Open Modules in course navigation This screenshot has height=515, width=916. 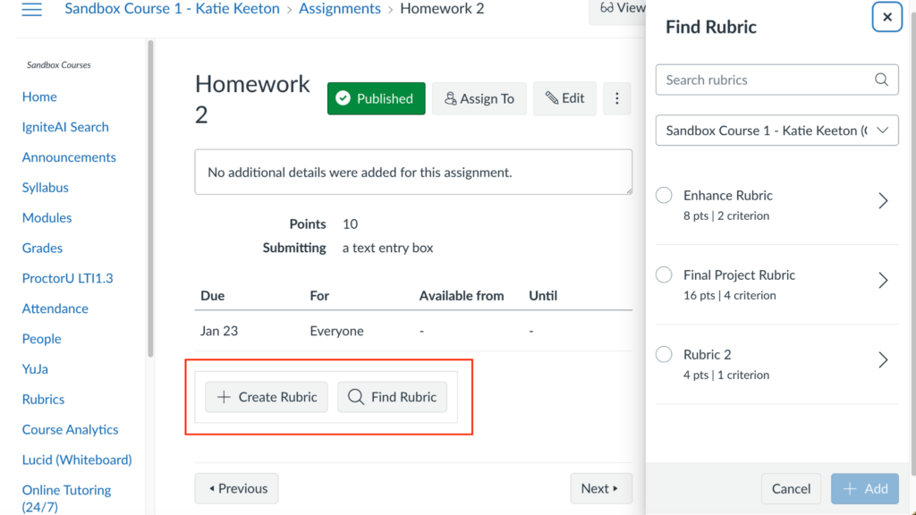47,218
